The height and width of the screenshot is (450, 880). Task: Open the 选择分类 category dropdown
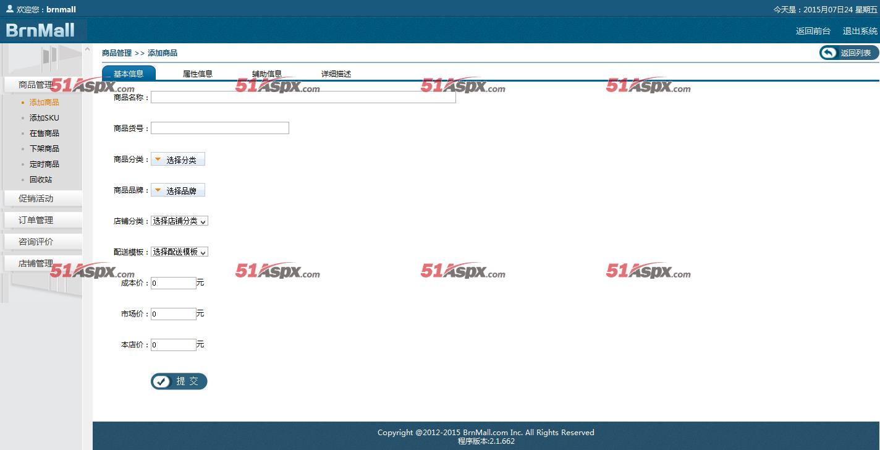[x=178, y=159]
